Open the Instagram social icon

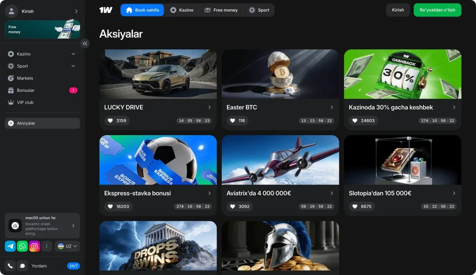tap(34, 246)
